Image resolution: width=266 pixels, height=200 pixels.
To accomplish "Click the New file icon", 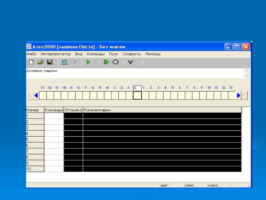I will click(32, 62).
